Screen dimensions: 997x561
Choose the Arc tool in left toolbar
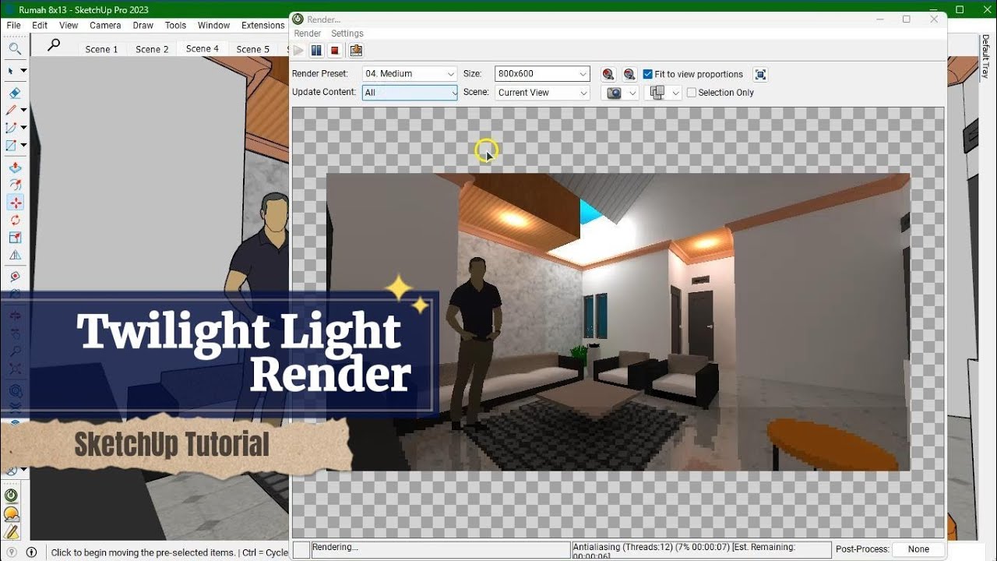coord(12,128)
